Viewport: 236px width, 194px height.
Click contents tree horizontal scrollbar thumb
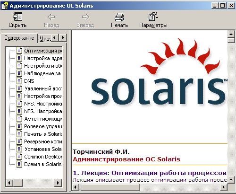point(18,183)
